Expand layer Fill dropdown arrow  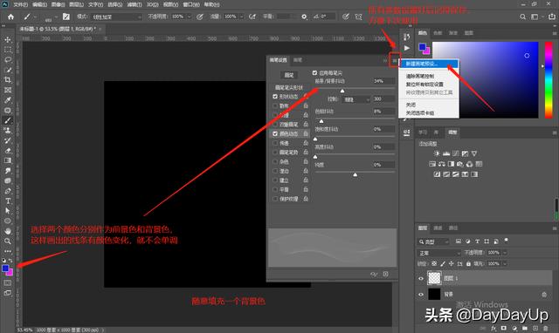pos(505,263)
